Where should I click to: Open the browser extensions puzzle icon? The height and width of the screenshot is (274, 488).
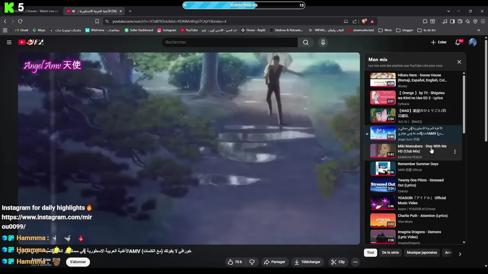point(425,21)
